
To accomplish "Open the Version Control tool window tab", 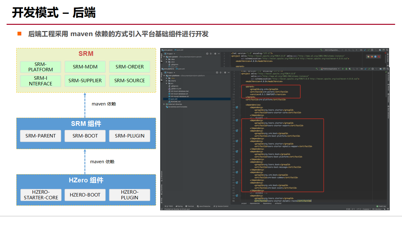I will [221, 206].
